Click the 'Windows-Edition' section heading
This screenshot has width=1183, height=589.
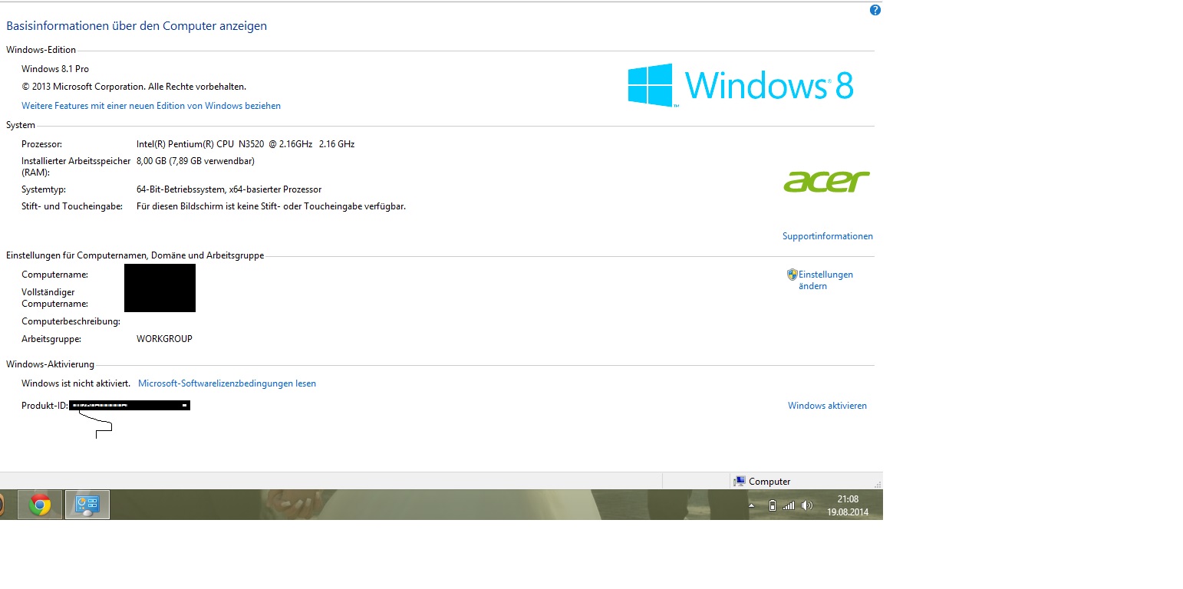click(x=41, y=50)
